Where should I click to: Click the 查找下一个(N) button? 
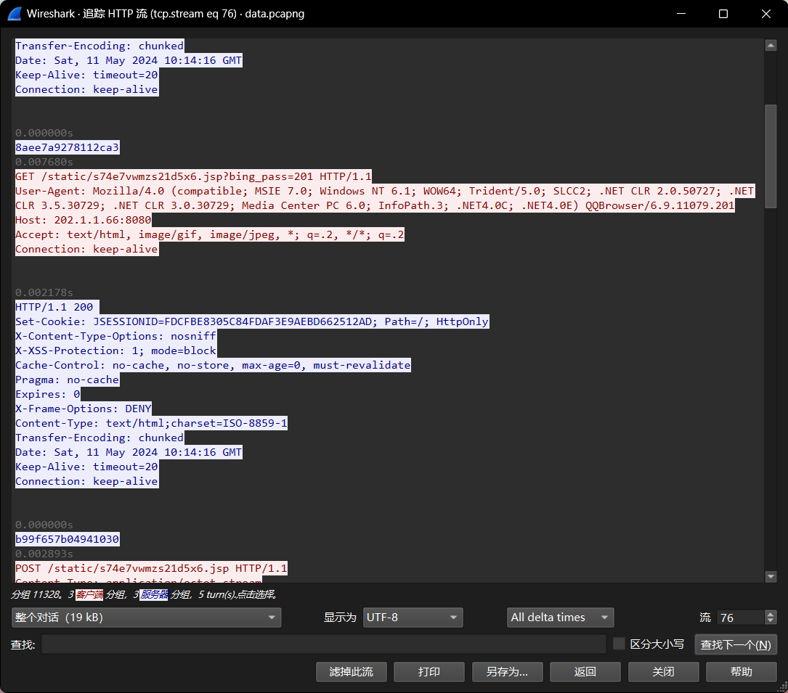736,645
